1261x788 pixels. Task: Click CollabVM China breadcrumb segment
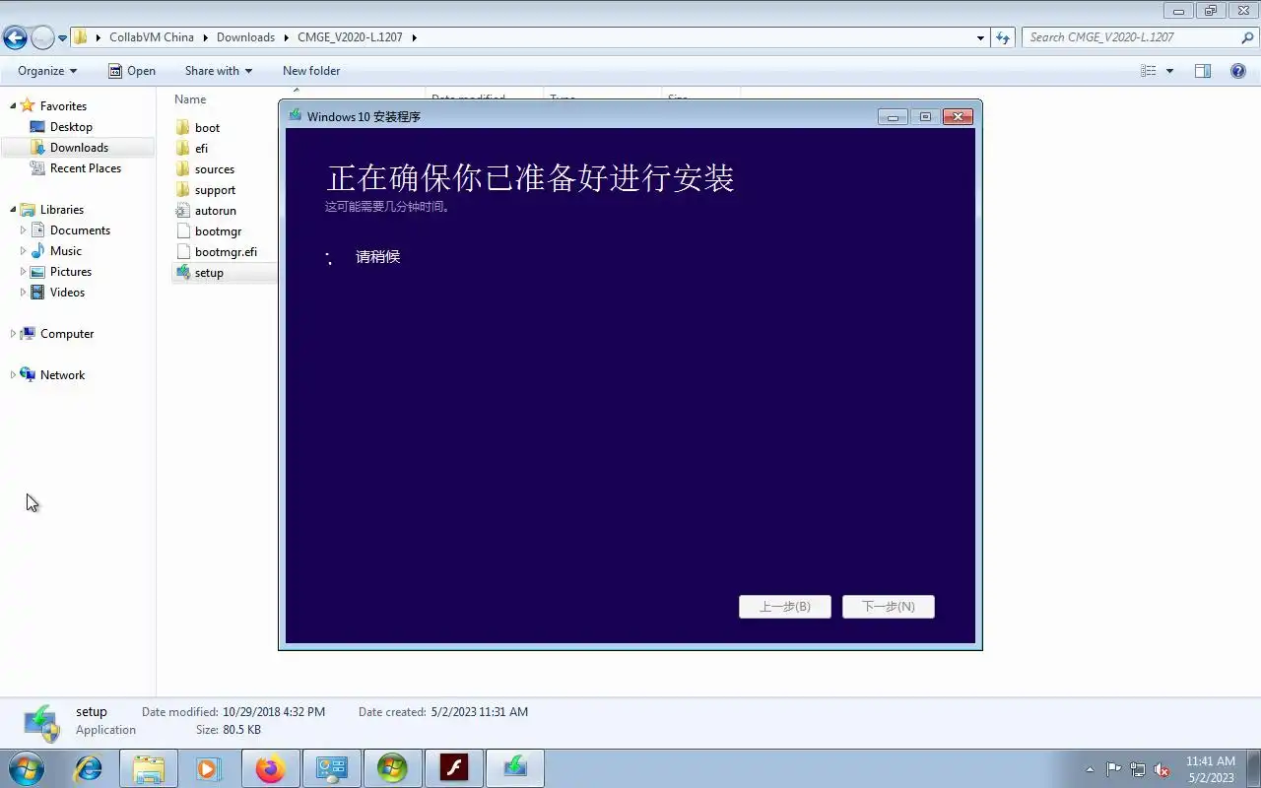152,37
